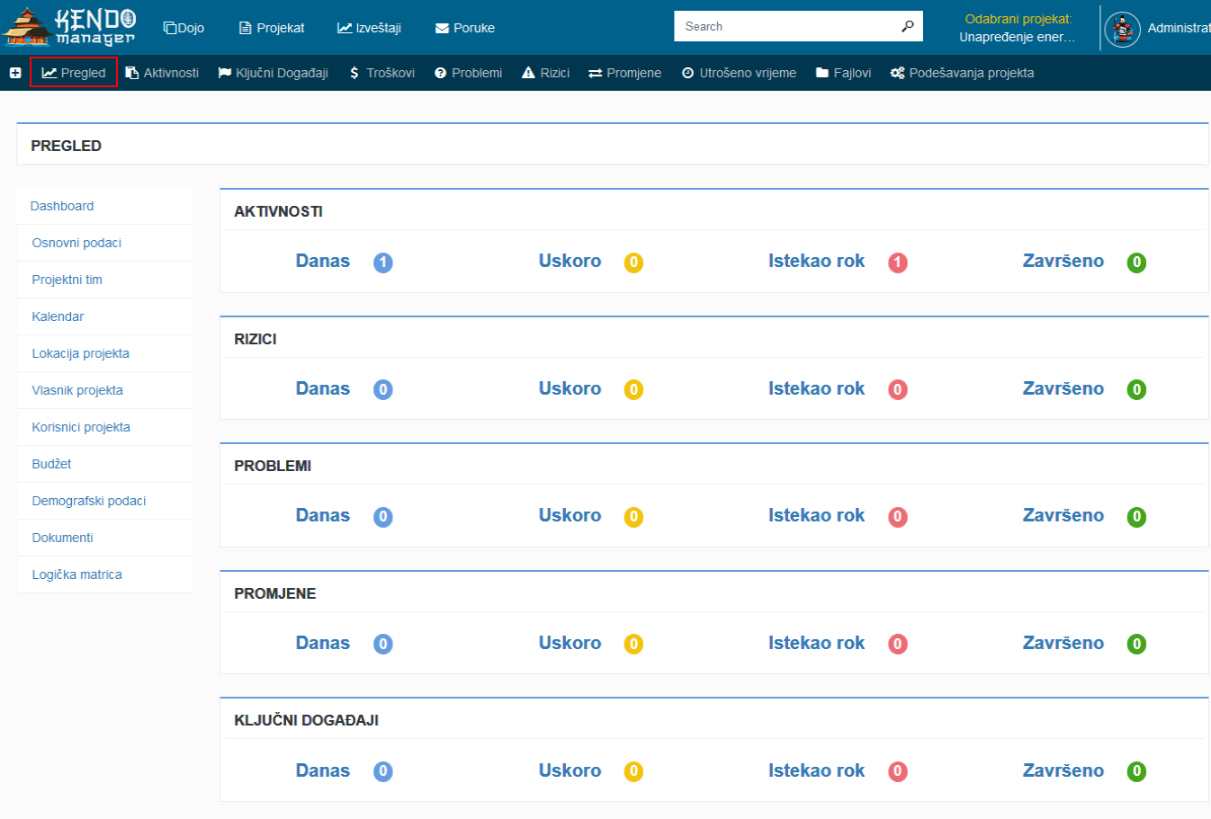Click the Aktivnosti Danas count badge
This screenshot has width=1211, height=819.
(383, 263)
